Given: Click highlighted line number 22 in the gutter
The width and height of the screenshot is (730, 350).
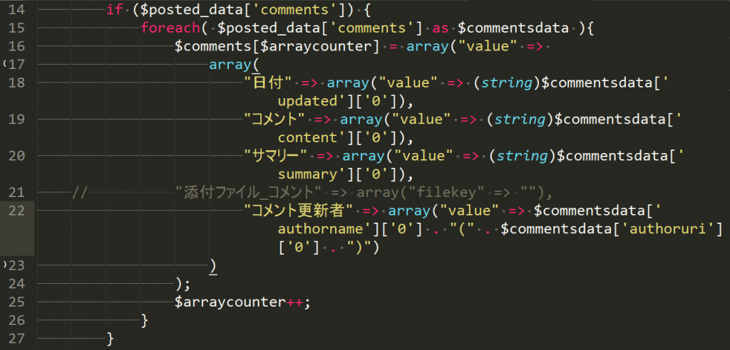Looking at the screenshot, I should 17,210.
